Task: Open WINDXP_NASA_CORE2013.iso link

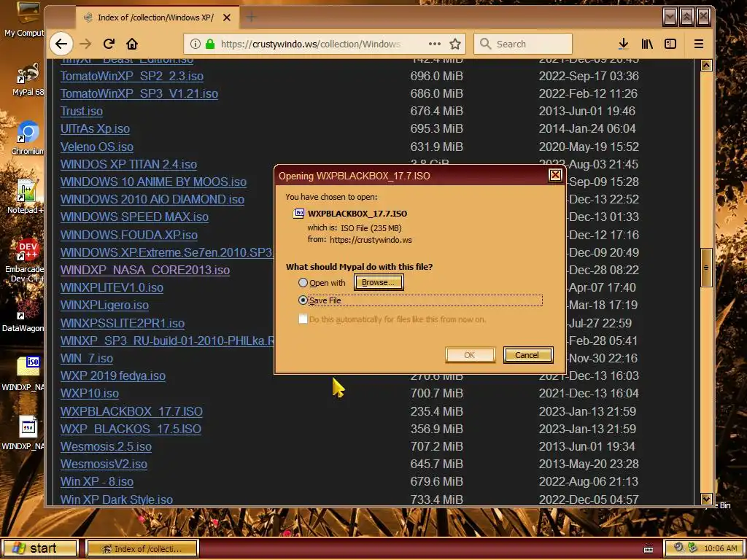Action: point(145,270)
